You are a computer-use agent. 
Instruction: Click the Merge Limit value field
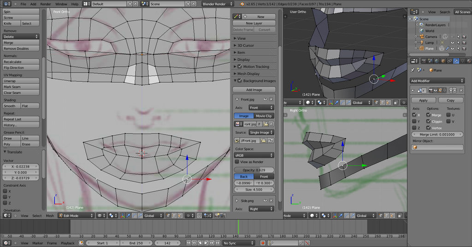pyautogui.click(x=437, y=135)
